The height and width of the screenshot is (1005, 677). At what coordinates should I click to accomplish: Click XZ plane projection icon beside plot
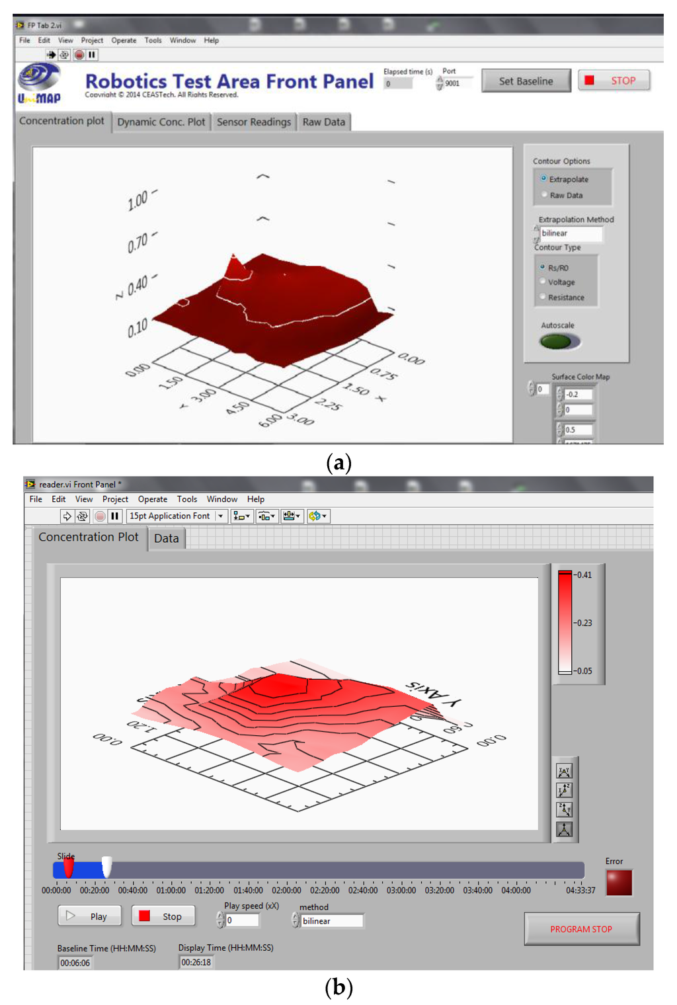coord(564,790)
